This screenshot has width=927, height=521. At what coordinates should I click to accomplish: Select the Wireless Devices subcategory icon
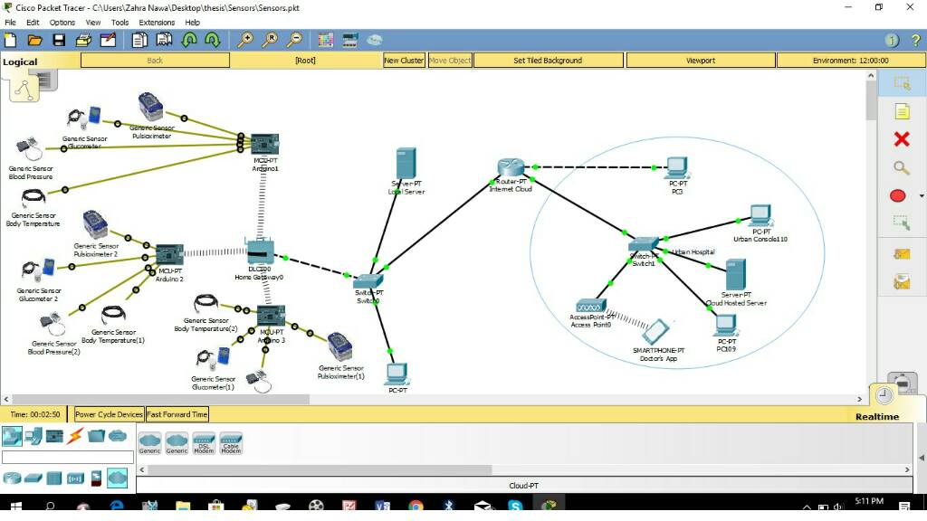(x=76, y=478)
